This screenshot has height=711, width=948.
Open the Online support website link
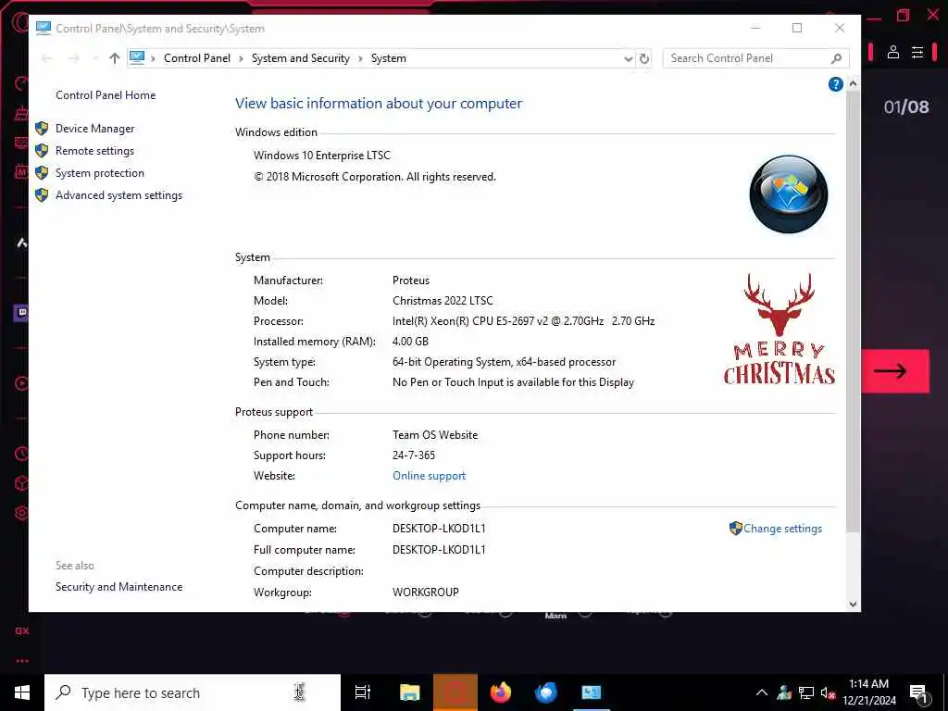[430, 476]
